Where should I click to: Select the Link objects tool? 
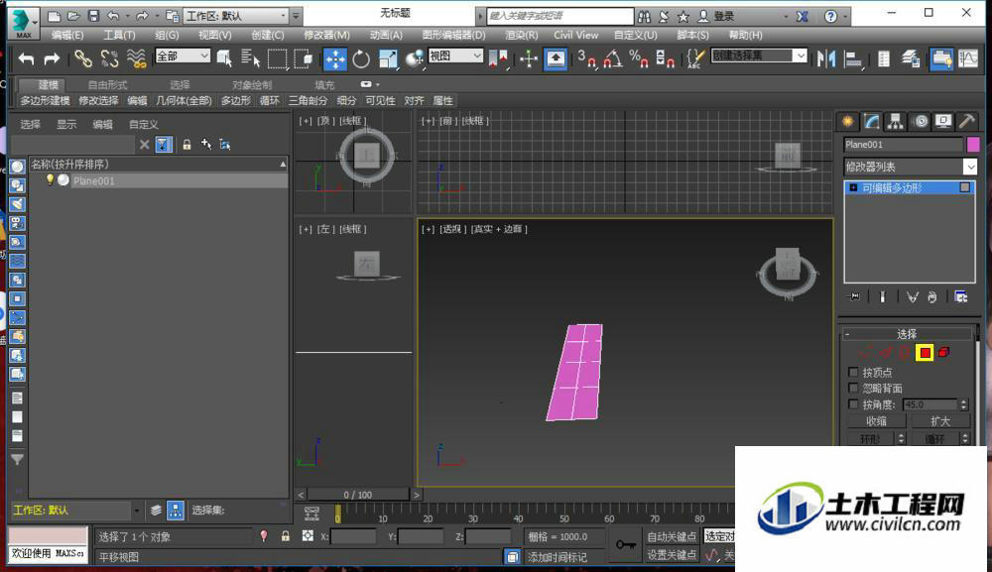(x=83, y=58)
